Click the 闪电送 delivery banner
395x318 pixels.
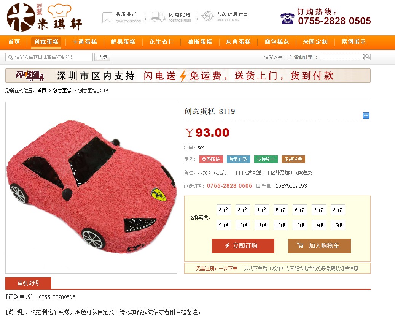pos(188,76)
